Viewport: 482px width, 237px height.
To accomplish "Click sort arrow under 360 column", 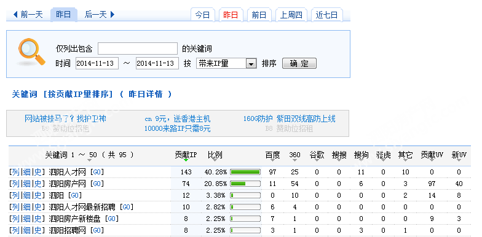I will pyautogui.click(x=294, y=160).
